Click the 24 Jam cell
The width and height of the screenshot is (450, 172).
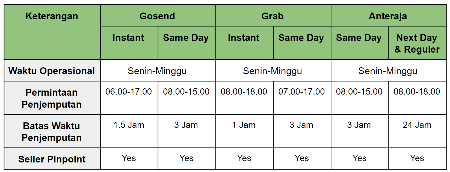coord(417,131)
